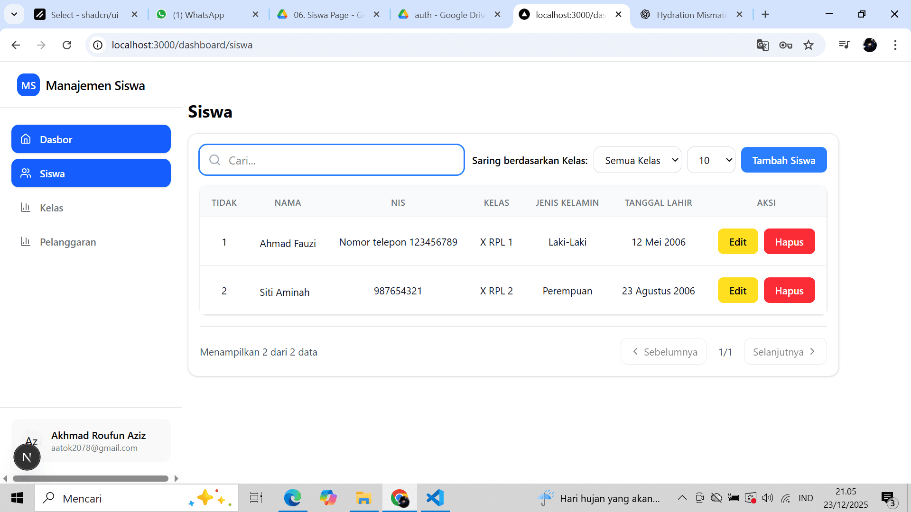The height and width of the screenshot is (512, 911).
Task: Open Copilot app from taskbar
Action: click(x=328, y=498)
